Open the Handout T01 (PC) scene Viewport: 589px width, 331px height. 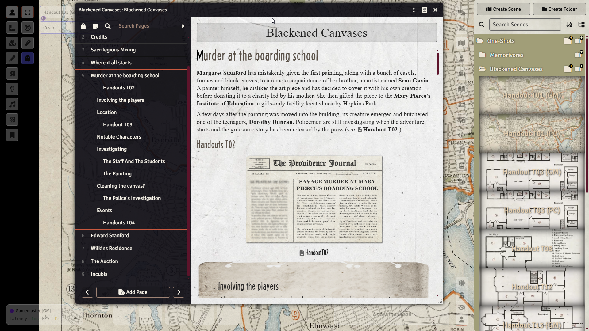point(532,134)
